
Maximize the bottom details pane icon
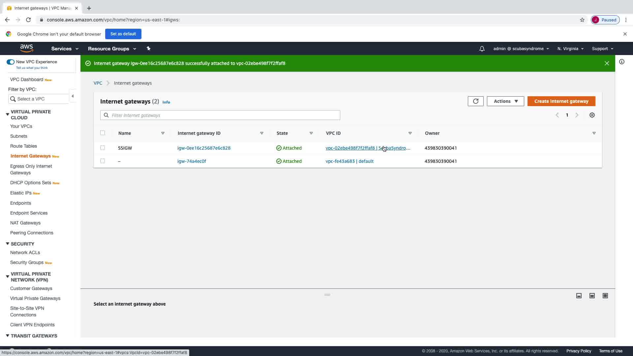tap(605, 296)
